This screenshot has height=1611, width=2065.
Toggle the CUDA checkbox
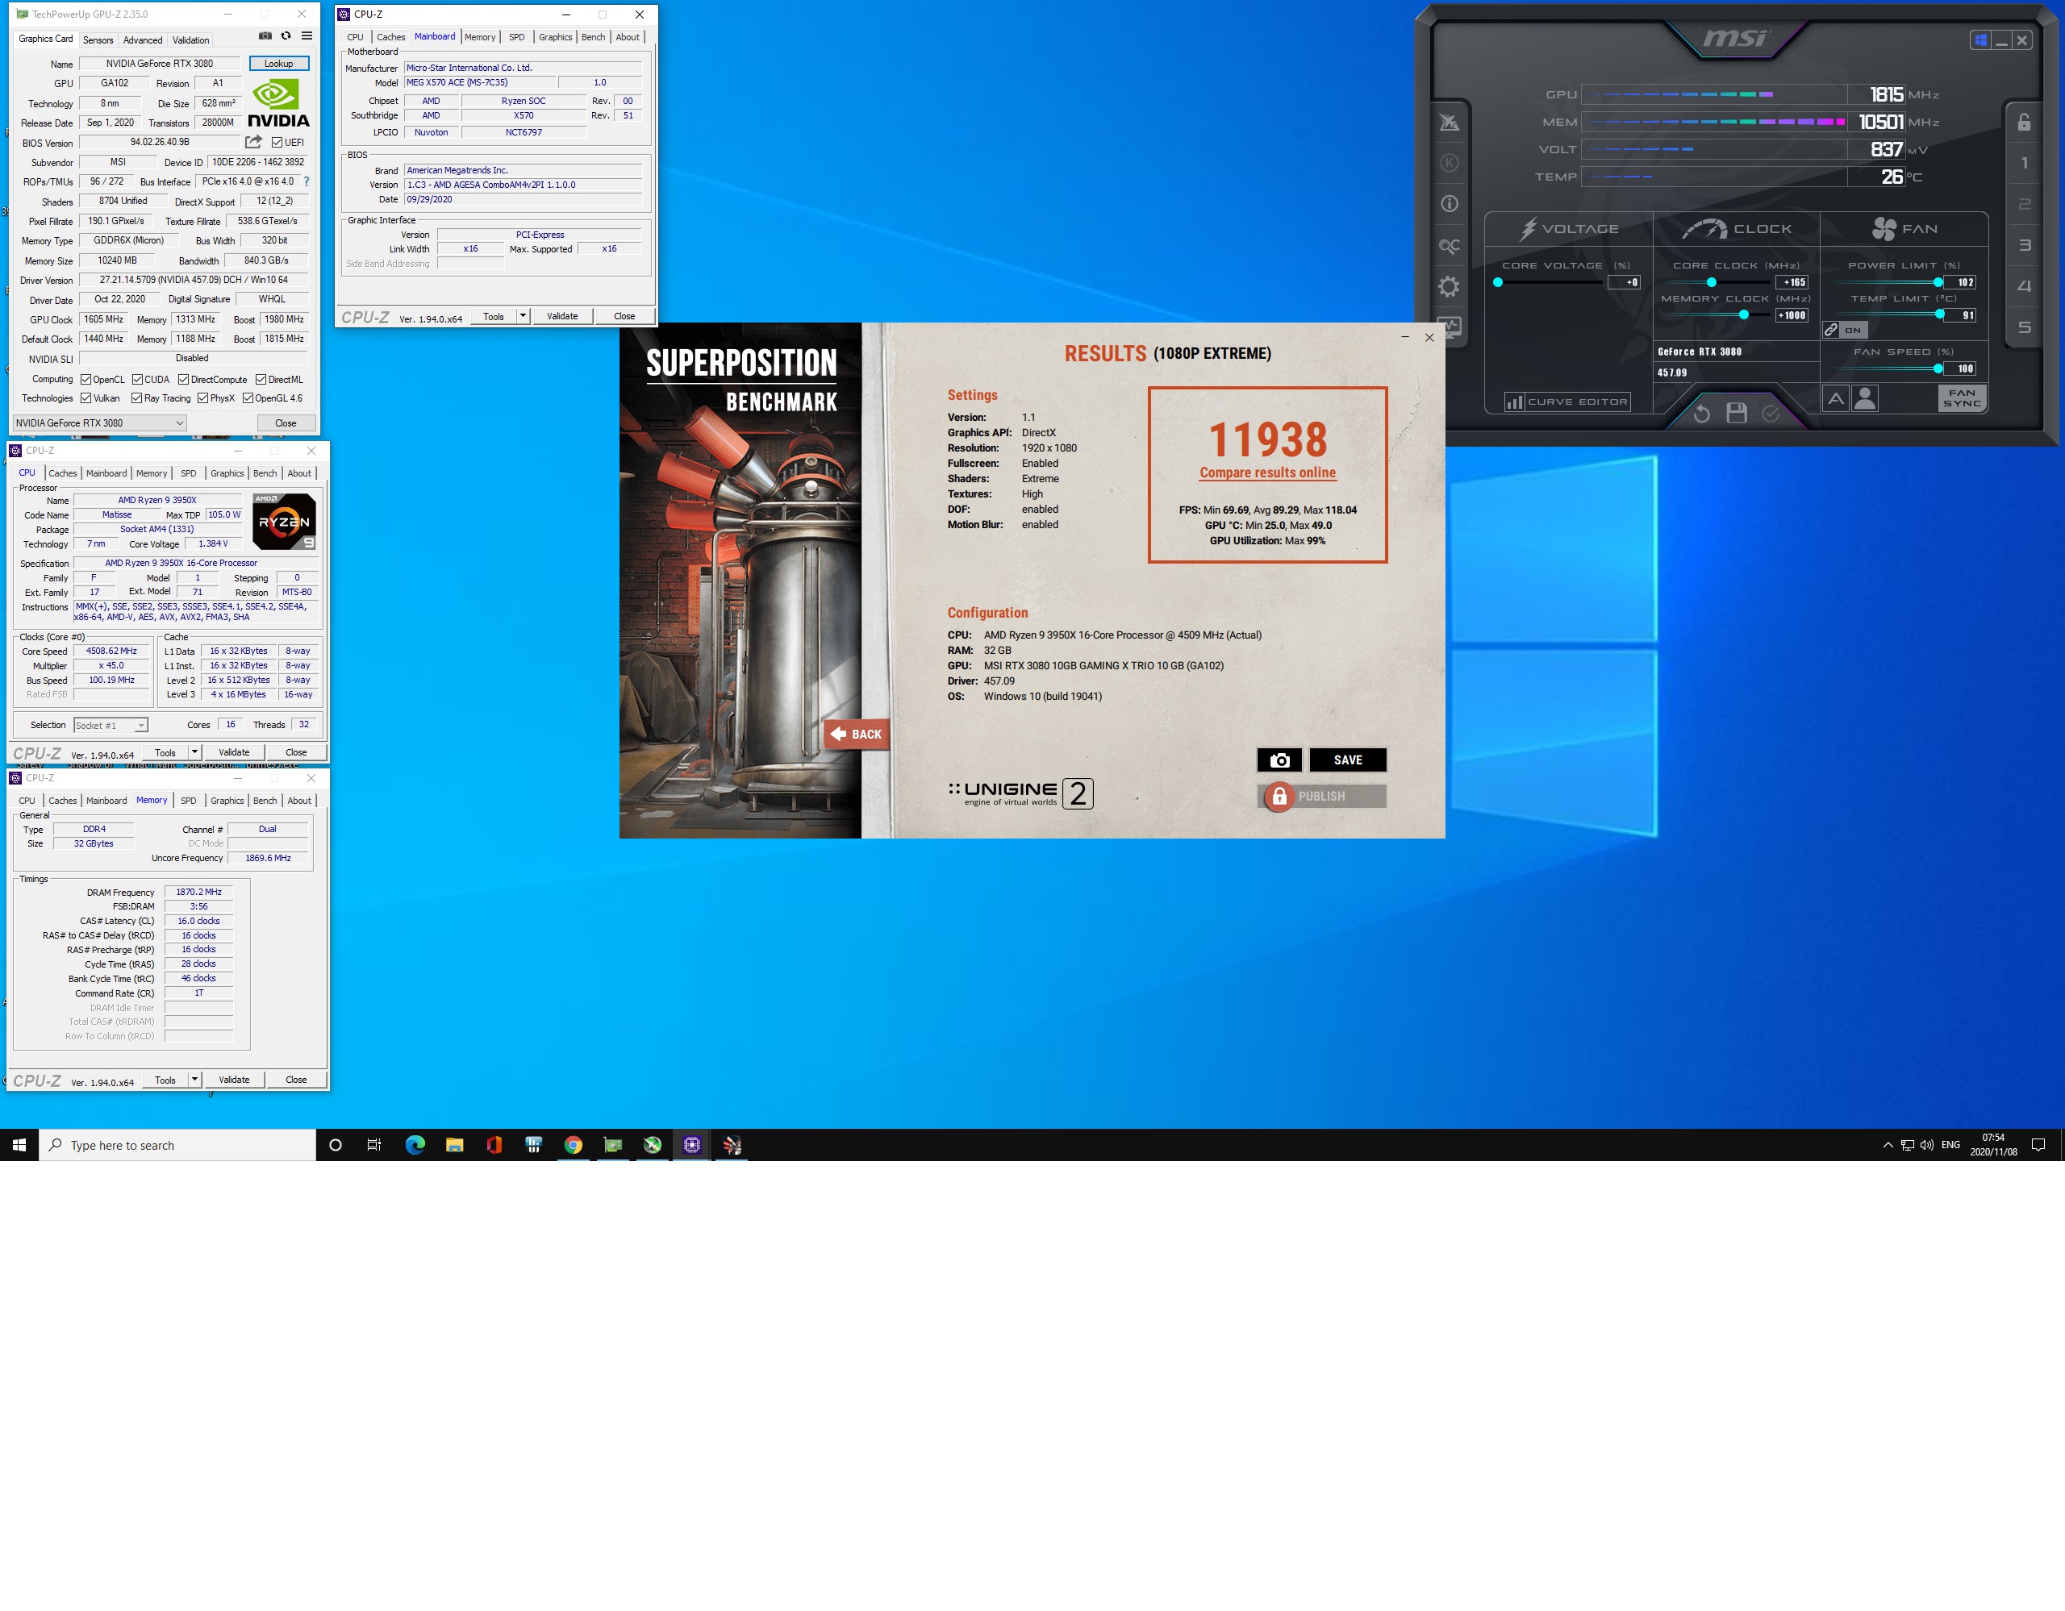[138, 380]
